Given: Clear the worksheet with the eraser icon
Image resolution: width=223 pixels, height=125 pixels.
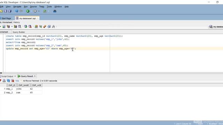Looking at the screenshot, I should click(45, 26).
